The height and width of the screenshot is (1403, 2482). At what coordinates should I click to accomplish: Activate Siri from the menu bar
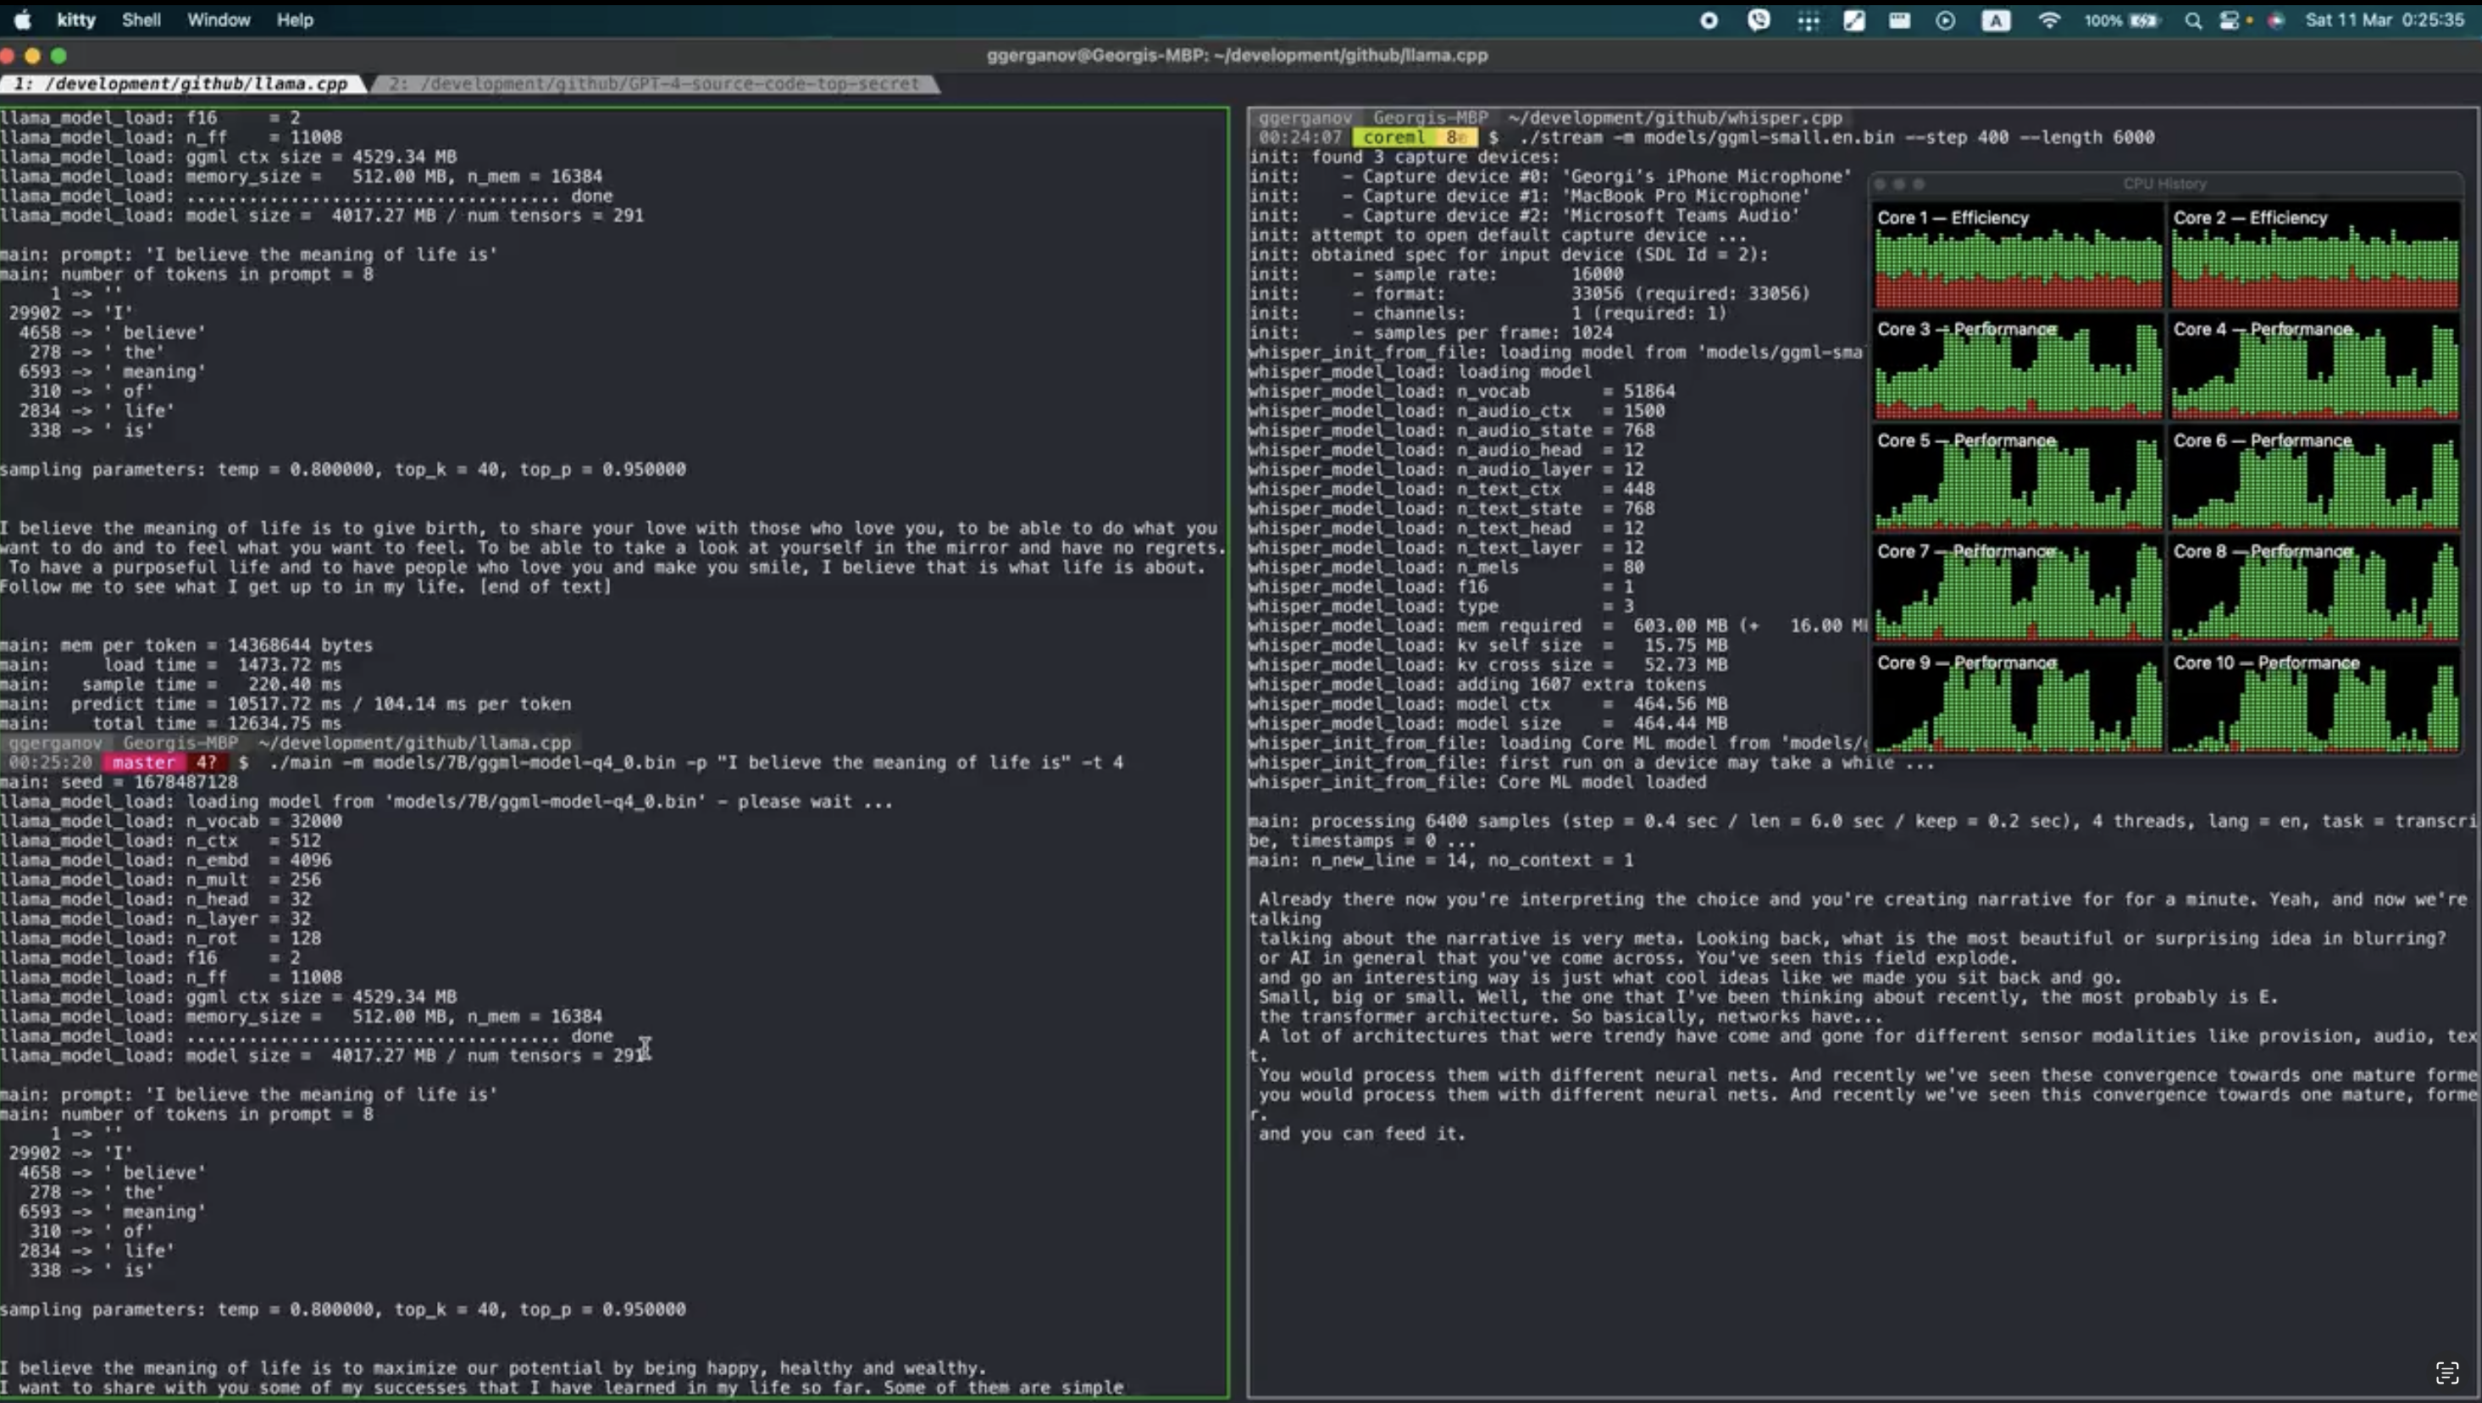coord(2276,20)
